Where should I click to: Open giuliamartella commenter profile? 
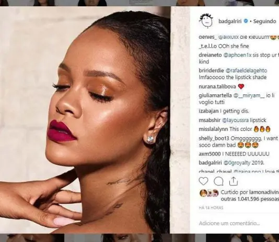pos(215,96)
